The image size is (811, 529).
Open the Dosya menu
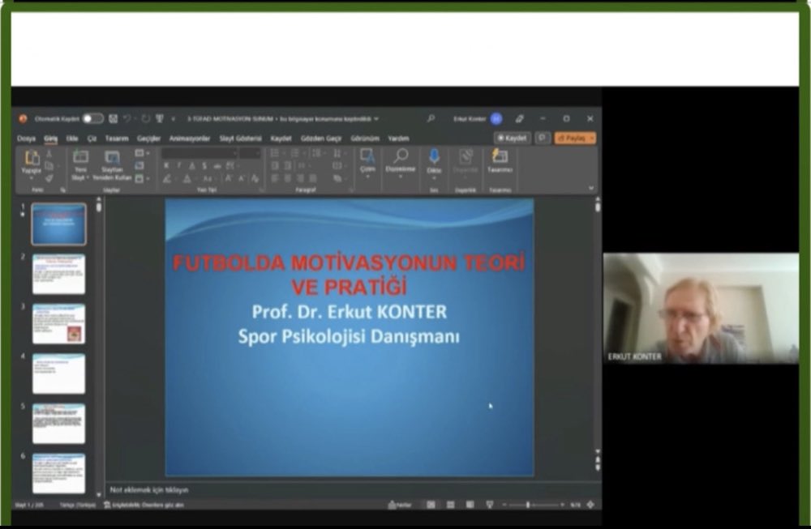[x=26, y=139]
